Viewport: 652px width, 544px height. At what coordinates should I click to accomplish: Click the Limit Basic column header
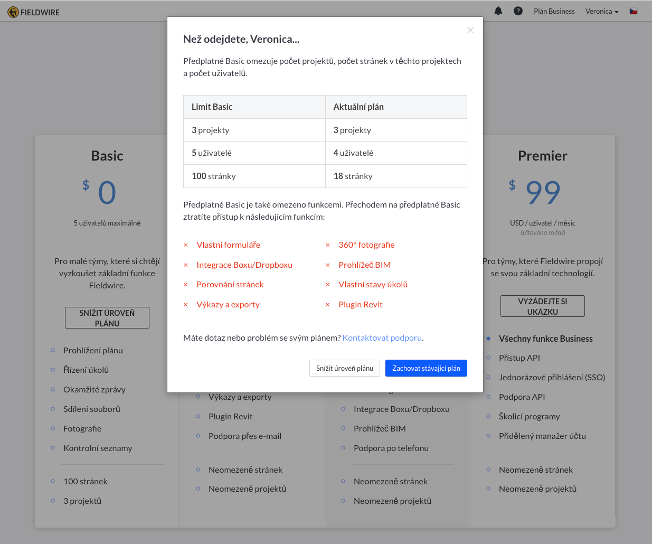pos(254,107)
